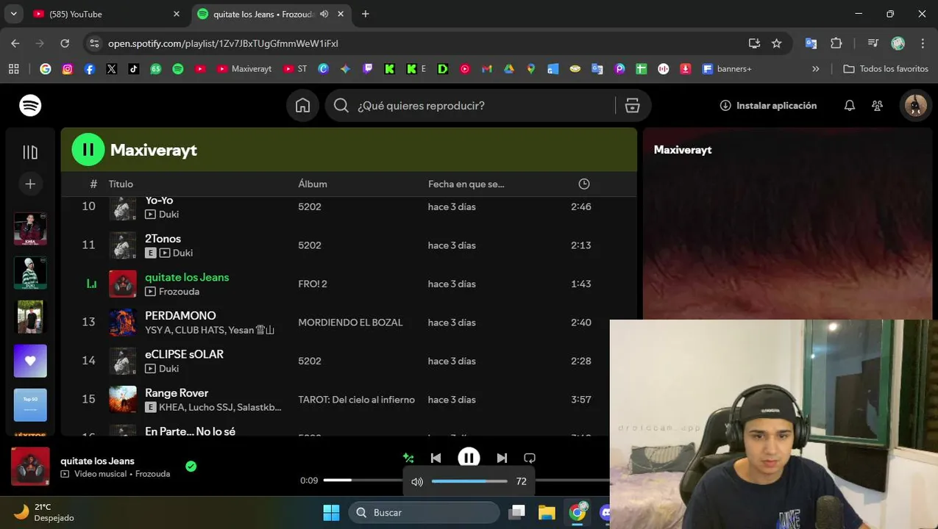Screen dimensions: 938x529
Task: Open the now playing album cover
Action: coord(30,467)
